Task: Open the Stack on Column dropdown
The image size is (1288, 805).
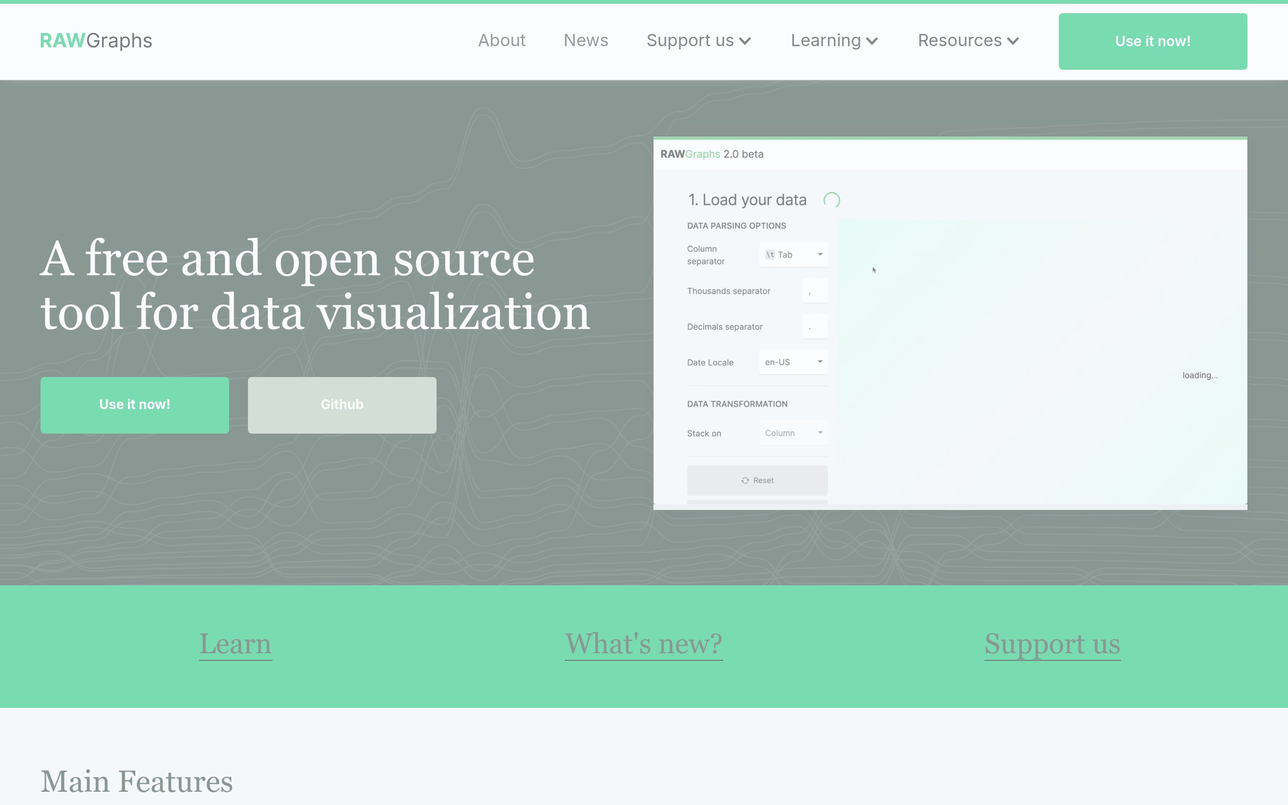Action: tap(793, 433)
